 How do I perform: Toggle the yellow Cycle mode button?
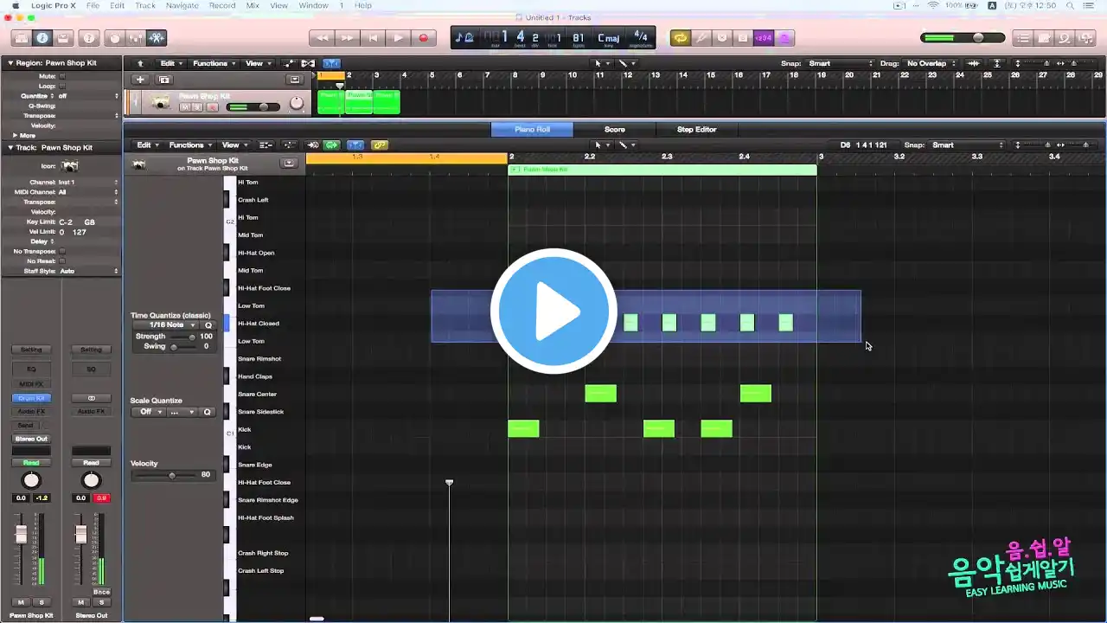tap(681, 38)
